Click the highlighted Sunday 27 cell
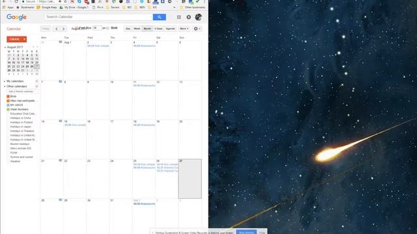Screen dimensions: 417x234 tap(190, 179)
